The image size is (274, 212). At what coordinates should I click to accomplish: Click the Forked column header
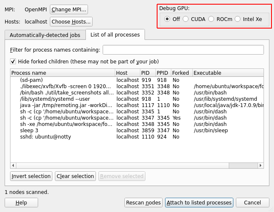[181, 73]
